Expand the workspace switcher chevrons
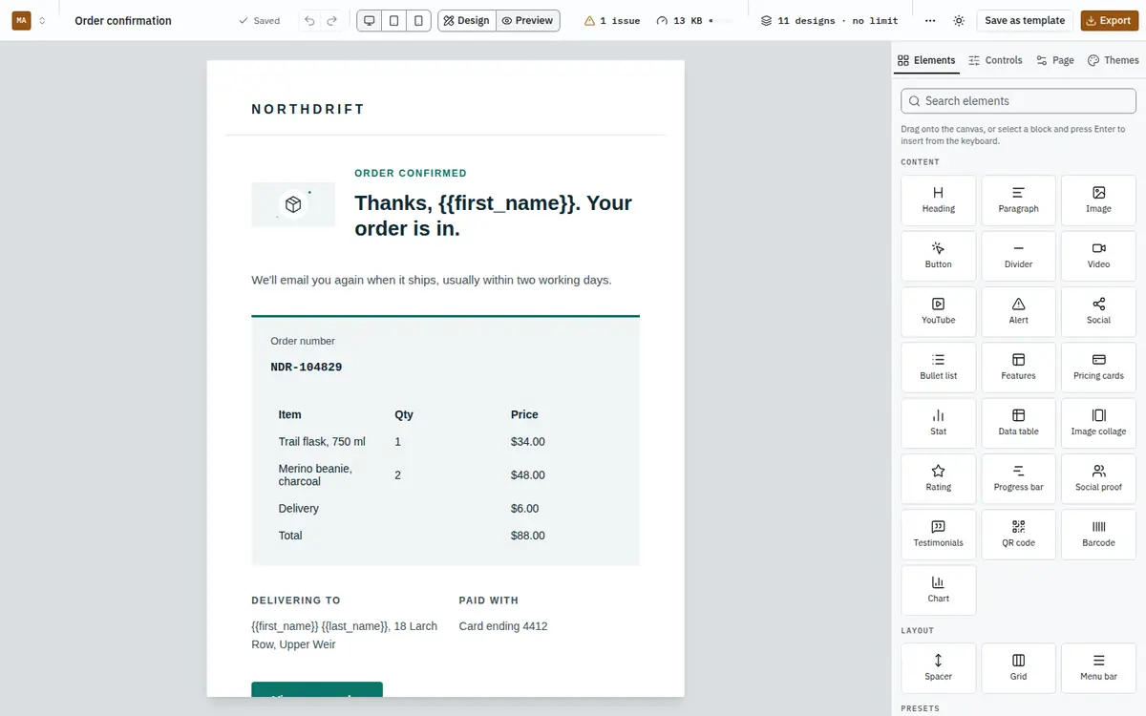This screenshot has height=716, width=1146. pos(42,20)
